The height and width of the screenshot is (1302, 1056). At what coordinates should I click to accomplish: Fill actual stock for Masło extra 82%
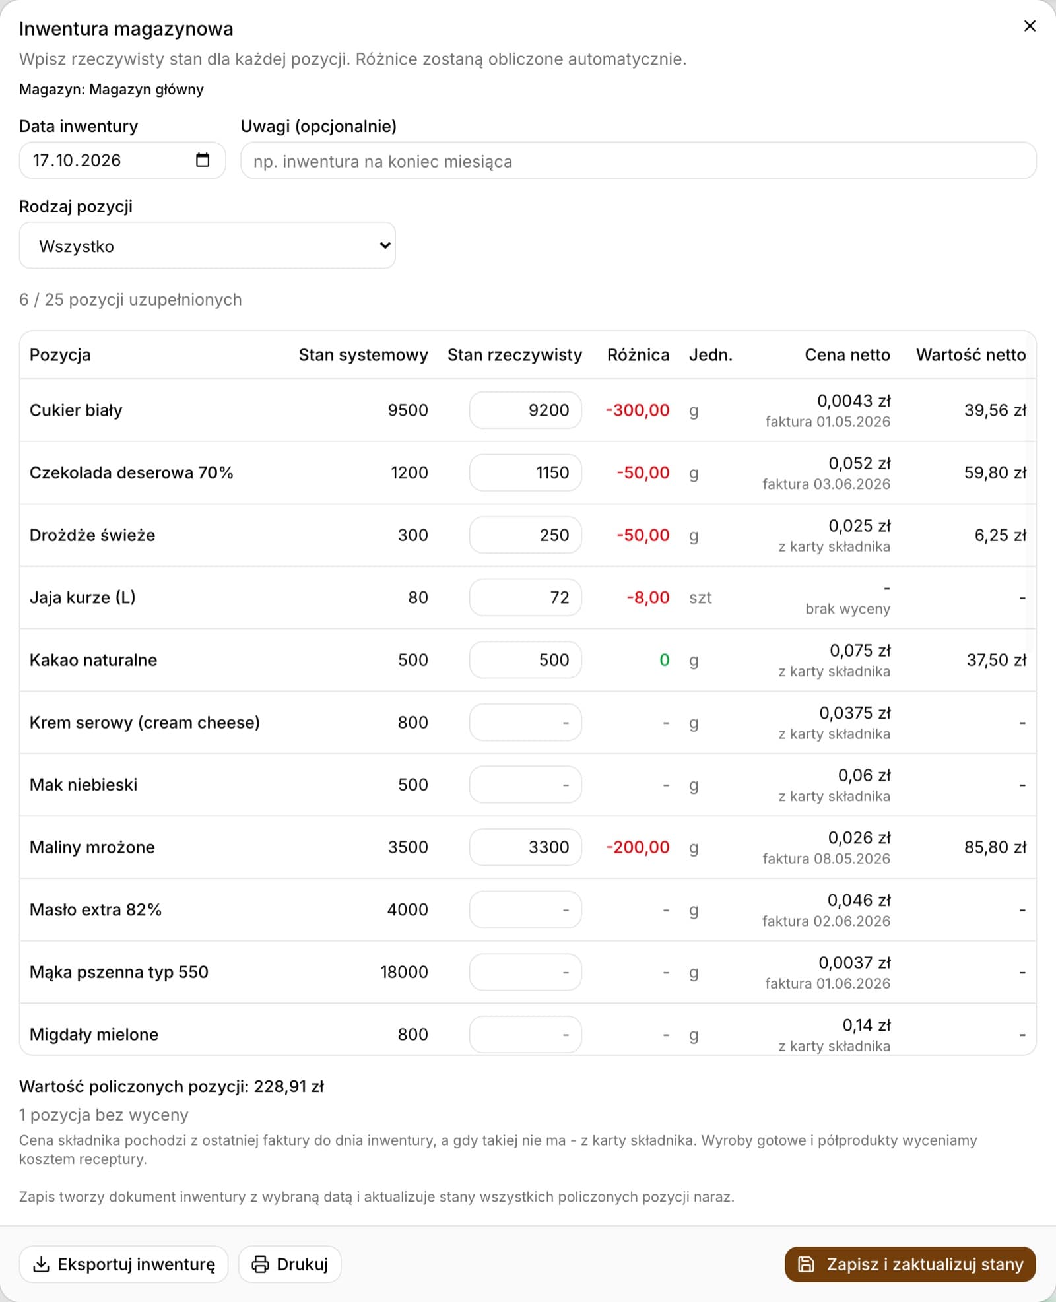(525, 909)
